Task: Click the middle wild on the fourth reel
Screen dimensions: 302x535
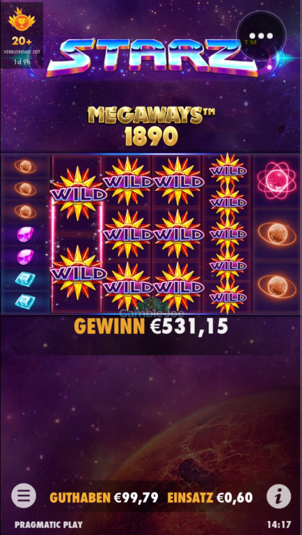Action: pyautogui.click(x=178, y=234)
